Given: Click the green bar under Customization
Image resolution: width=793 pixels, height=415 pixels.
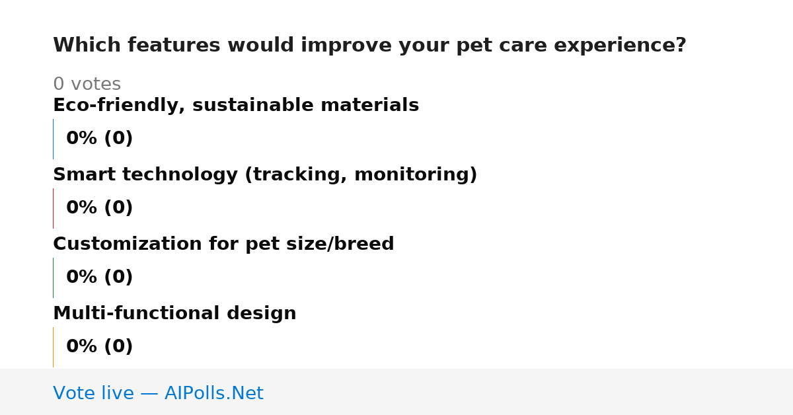Looking at the screenshot, I should point(53,278).
